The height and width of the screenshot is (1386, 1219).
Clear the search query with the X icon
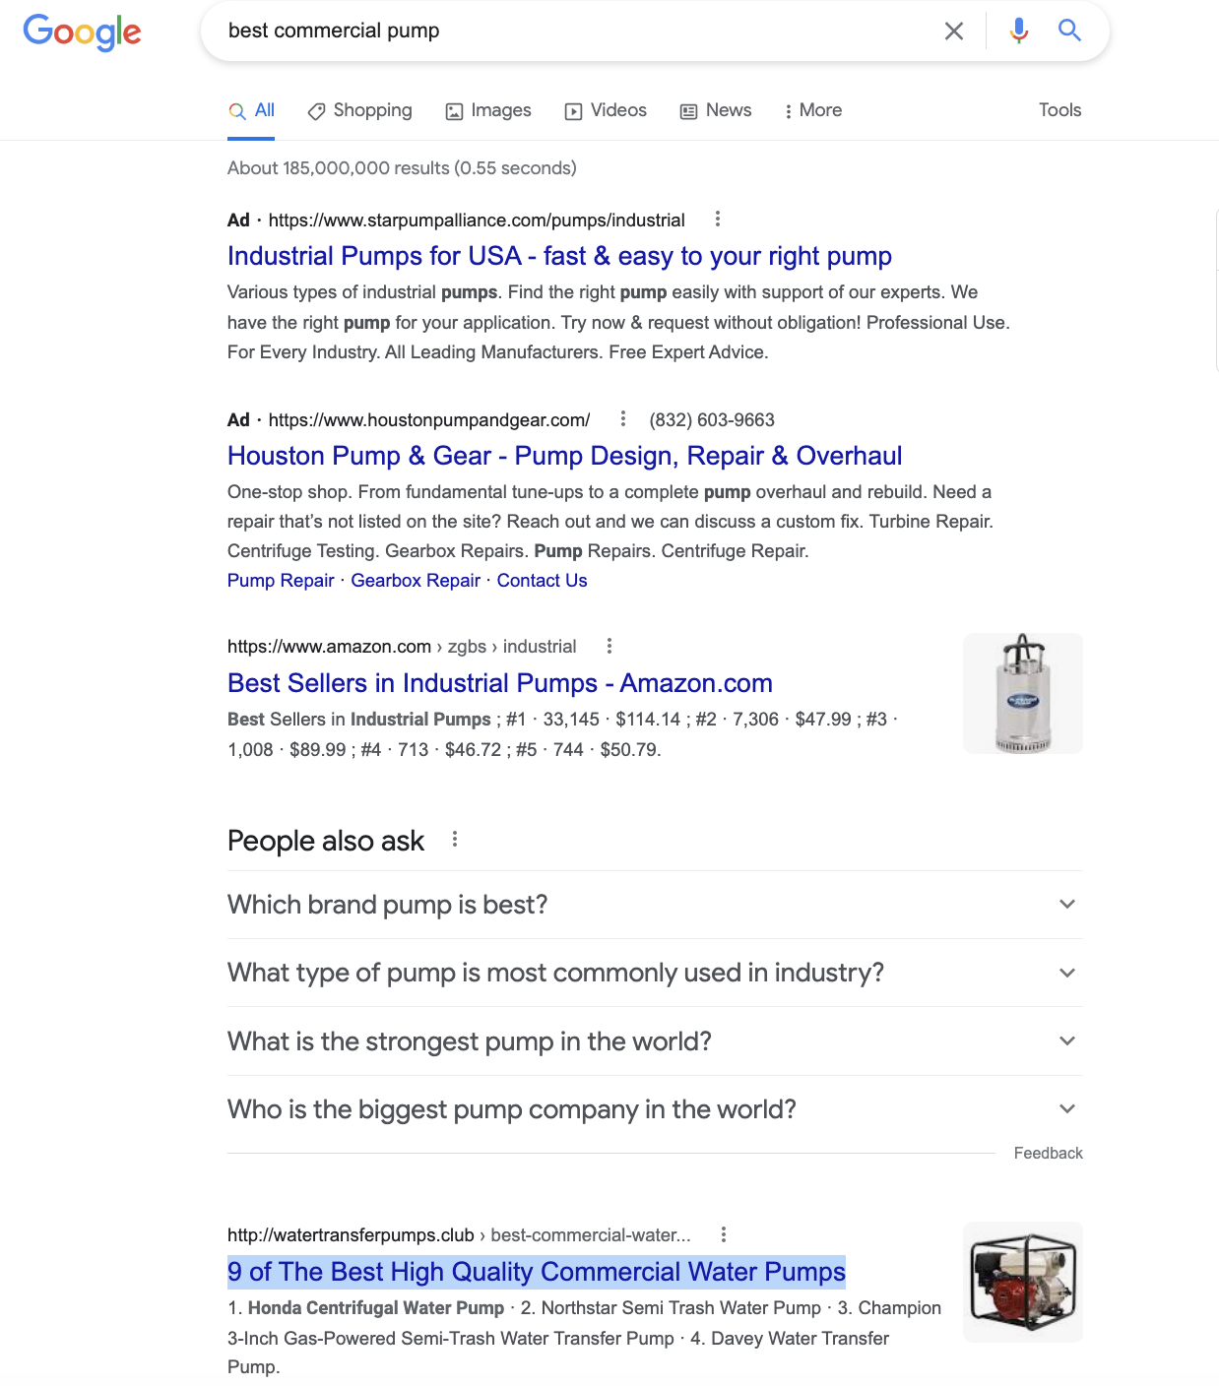point(954,31)
